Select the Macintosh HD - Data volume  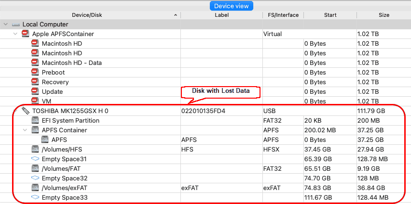tap(205, 63)
